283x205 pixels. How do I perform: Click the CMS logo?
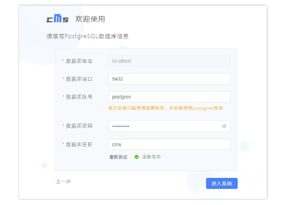coord(57,18)
